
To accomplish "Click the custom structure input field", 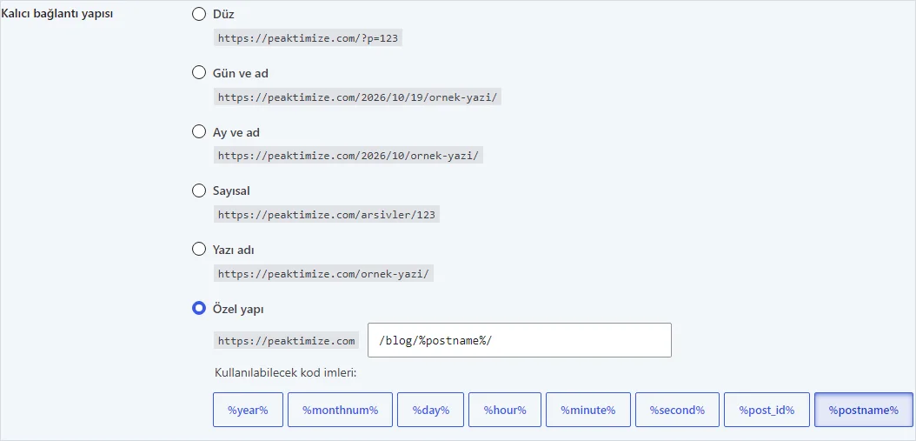I will [x=520, y=340].
